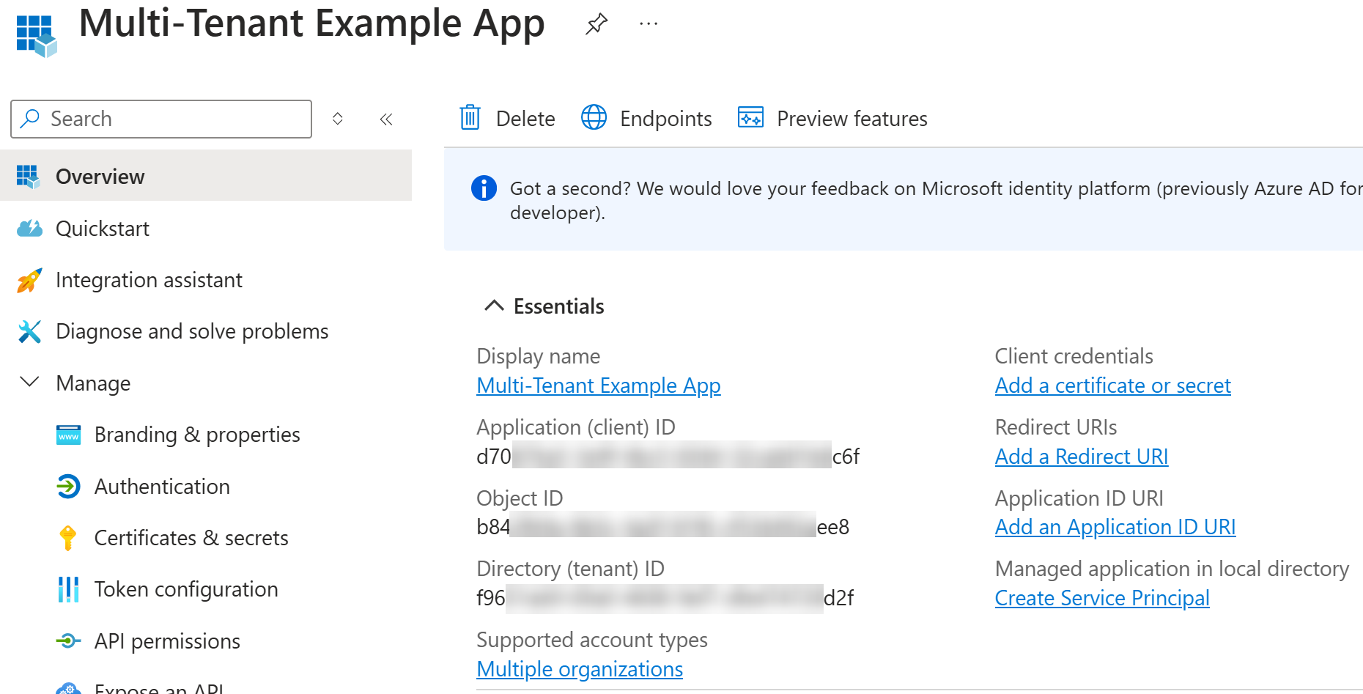The image size is (1363, 694).
Task: Collapse the Essentials section
Action: pyautogui.click(x=495, y=306)
